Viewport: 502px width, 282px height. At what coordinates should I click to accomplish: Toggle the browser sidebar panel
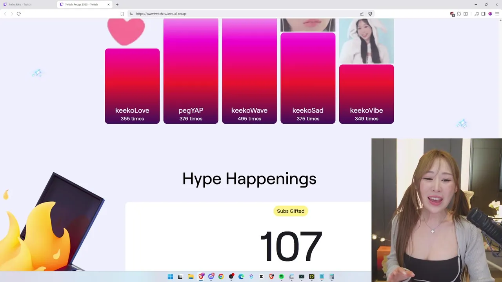pos(483,14)
